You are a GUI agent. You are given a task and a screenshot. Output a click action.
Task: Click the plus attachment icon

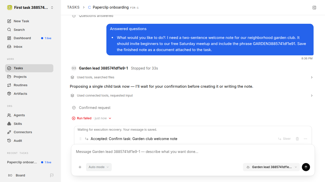tap(80, 167)
